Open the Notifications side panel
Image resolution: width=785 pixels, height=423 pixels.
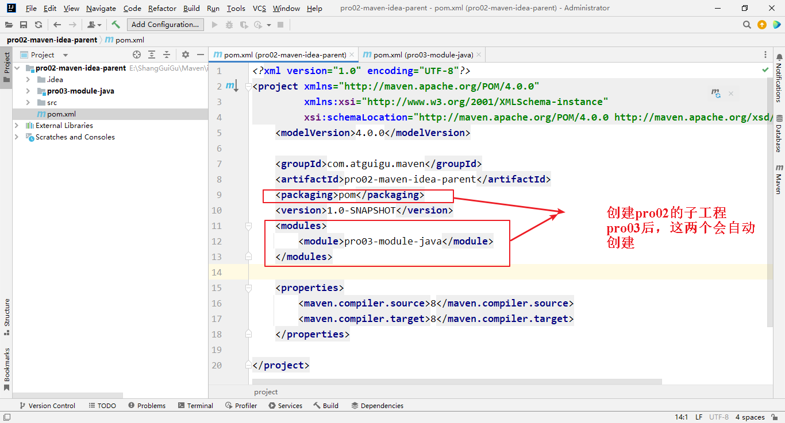coord(779,79)
